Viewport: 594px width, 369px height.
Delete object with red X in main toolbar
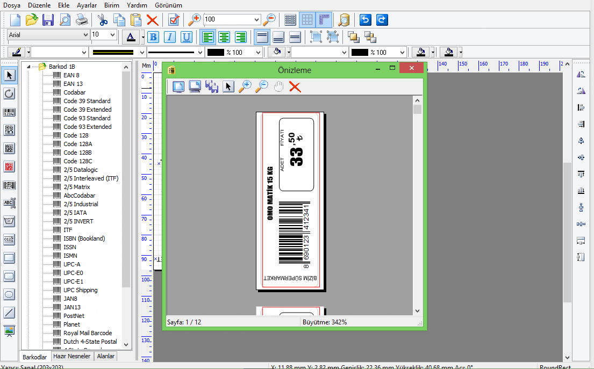tap(152, 20)
